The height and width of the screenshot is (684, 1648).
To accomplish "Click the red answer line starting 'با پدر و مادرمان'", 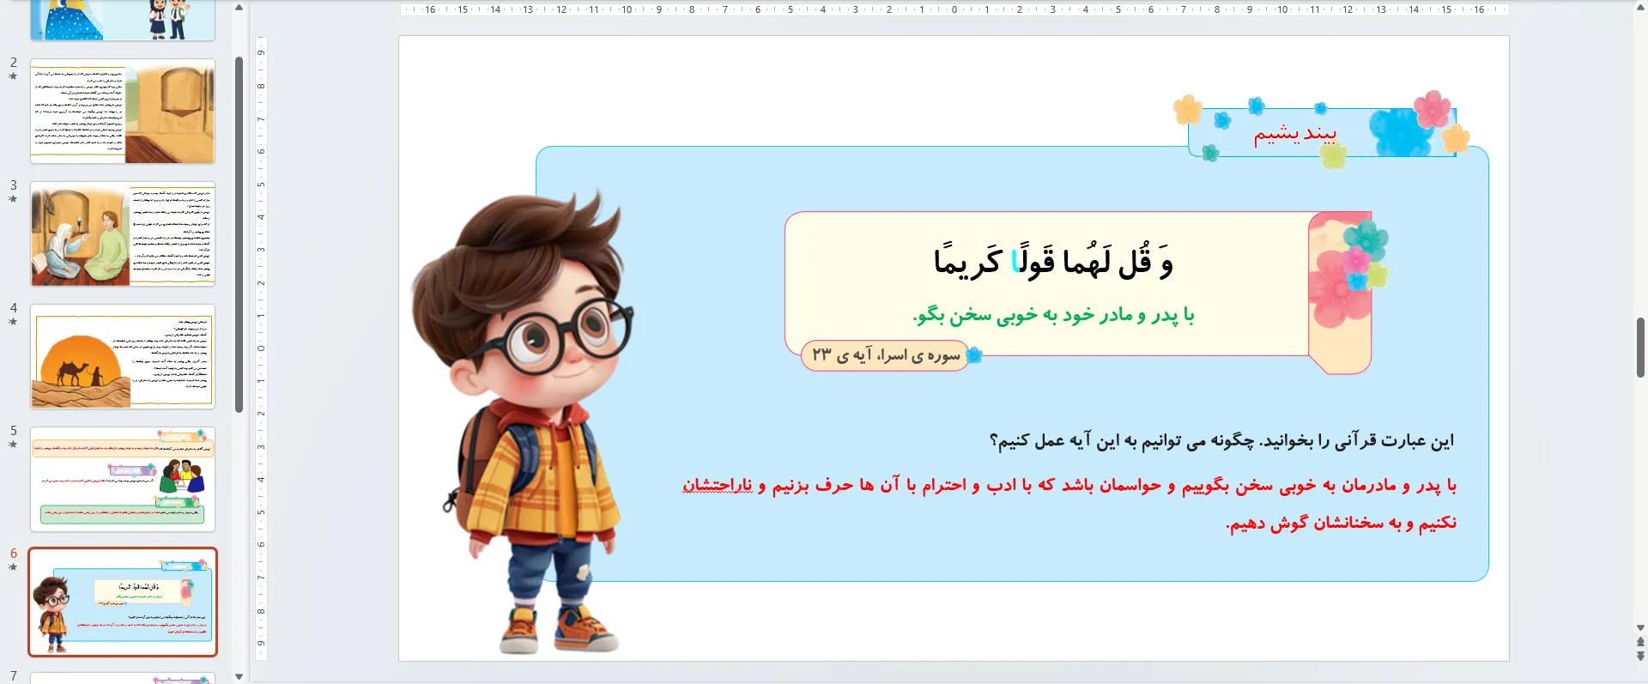I will 1069,486.
